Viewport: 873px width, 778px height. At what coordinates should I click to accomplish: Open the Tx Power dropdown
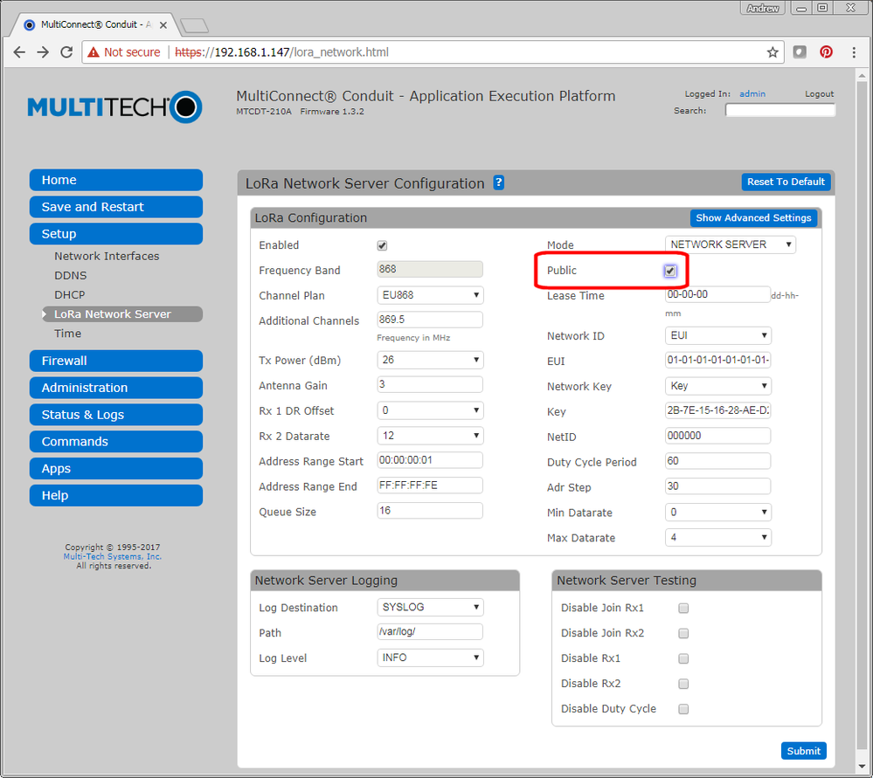[x=430, y=360]
